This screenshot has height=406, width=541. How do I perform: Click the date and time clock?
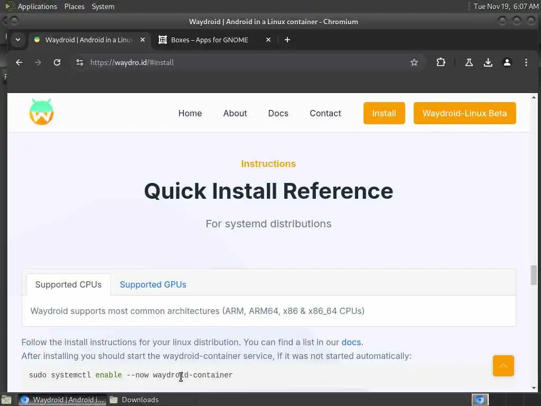(x=506, y=6)
